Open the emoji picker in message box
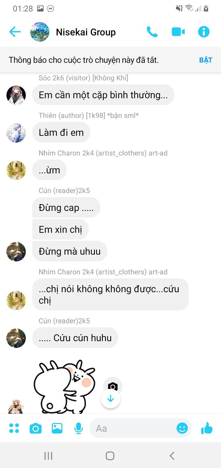Screen dimensions: 221x468 point(182,428)
